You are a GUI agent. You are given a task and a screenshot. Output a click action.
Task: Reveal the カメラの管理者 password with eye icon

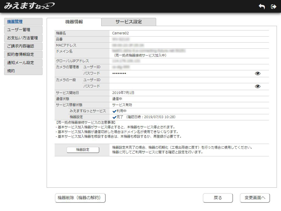point(257,73)
